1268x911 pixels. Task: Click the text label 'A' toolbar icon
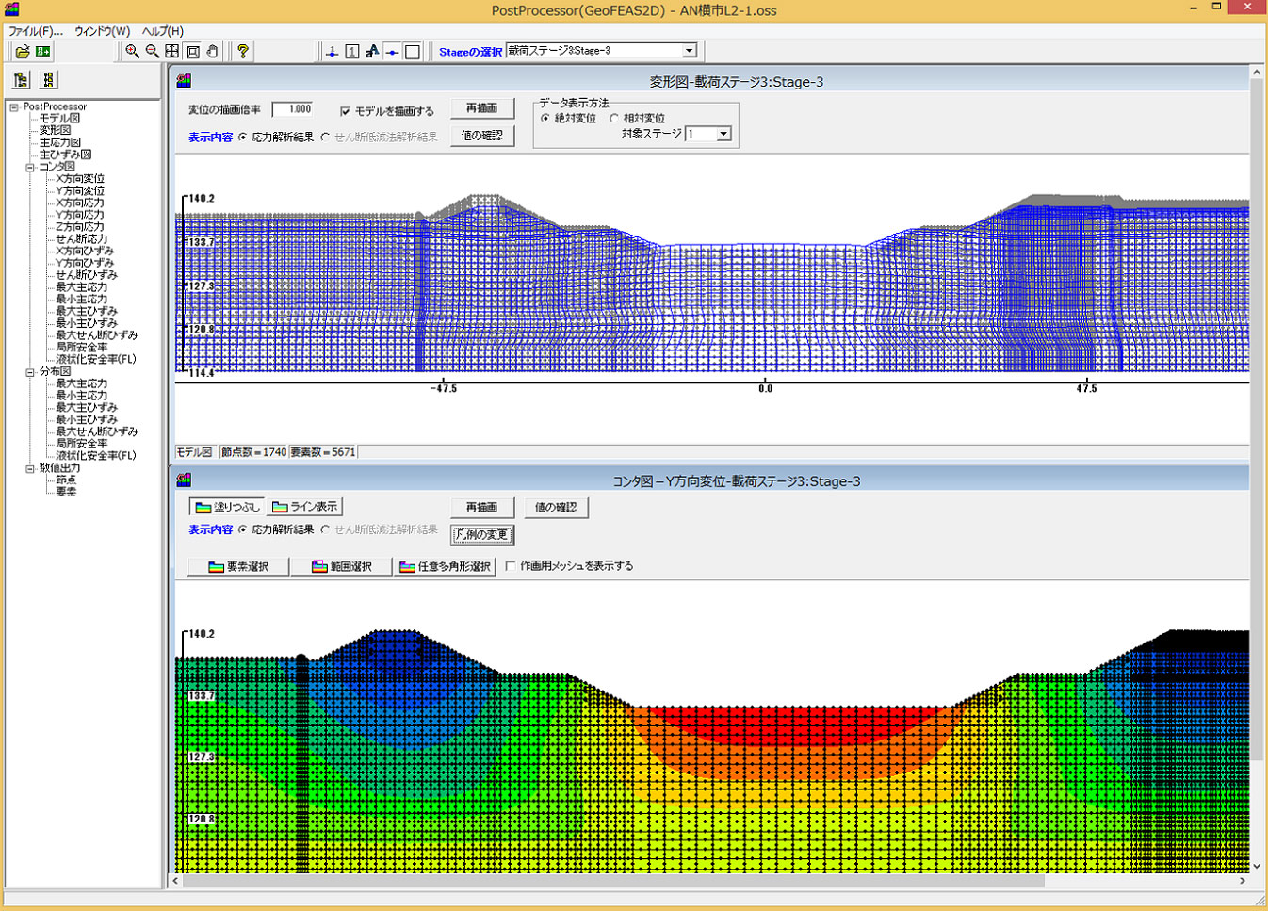point(372,52)
